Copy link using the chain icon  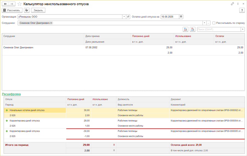(232, 4)
